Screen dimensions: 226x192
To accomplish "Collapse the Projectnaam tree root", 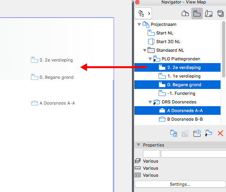I will (x=139, y=25).
